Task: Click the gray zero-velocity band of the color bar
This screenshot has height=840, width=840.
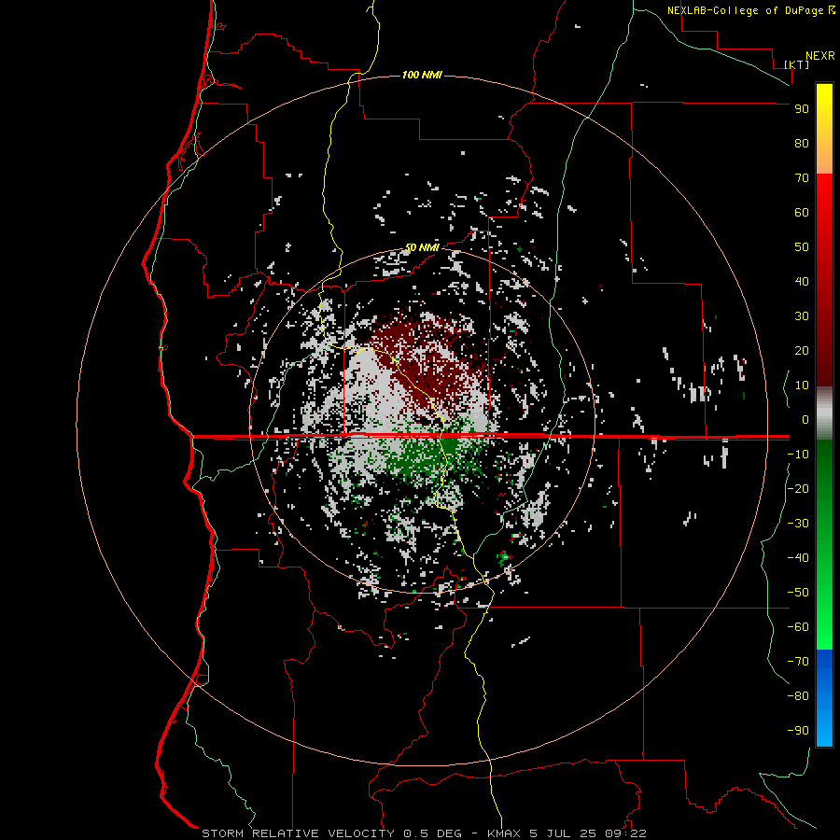Action: pos(824,413)
